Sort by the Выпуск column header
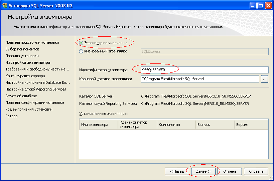The width and height of the screenshot is (274, 181). tap(215, 125)
